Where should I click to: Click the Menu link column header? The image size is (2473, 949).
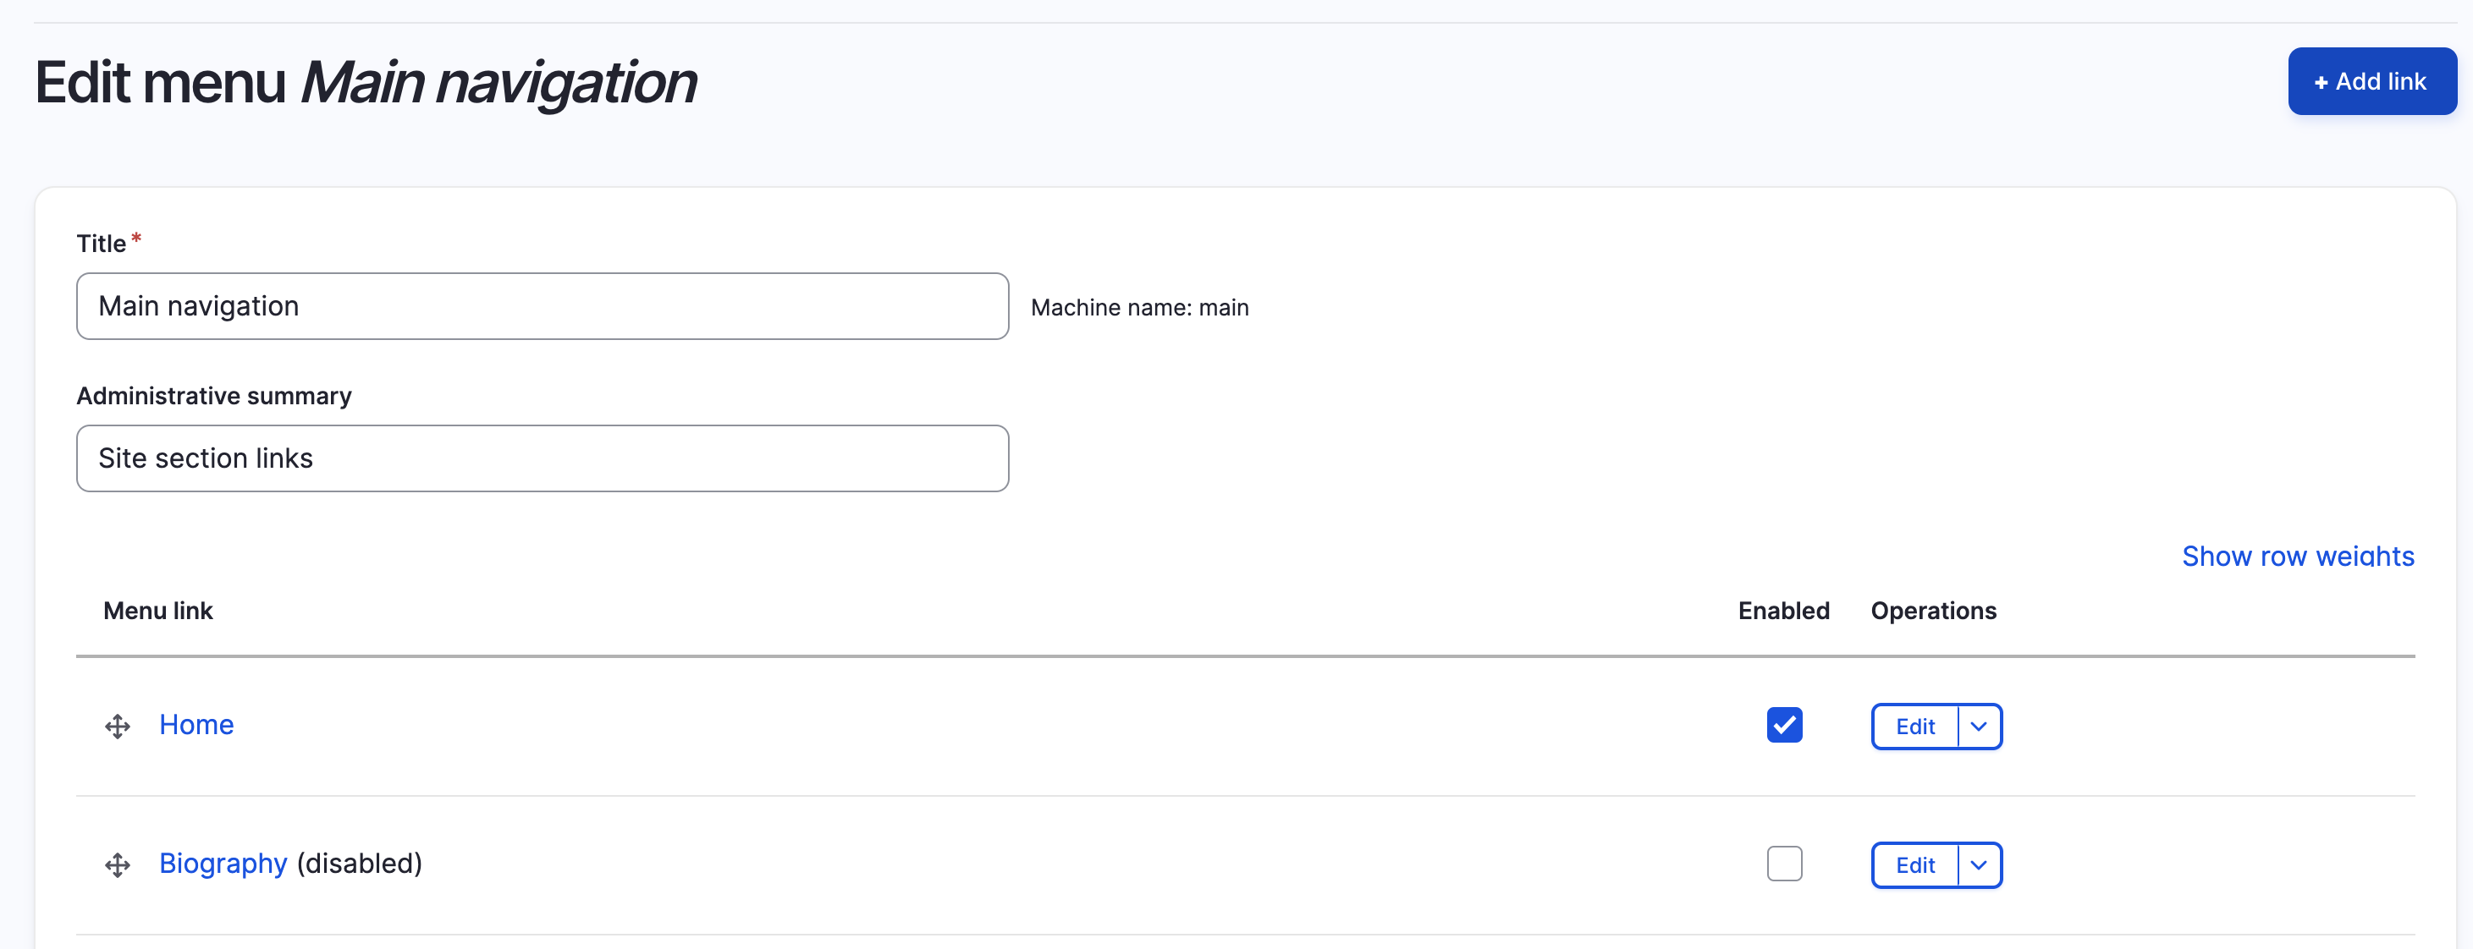(157, 612)
